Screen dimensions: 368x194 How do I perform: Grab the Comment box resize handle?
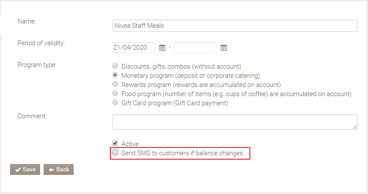(x=355, y=127)
